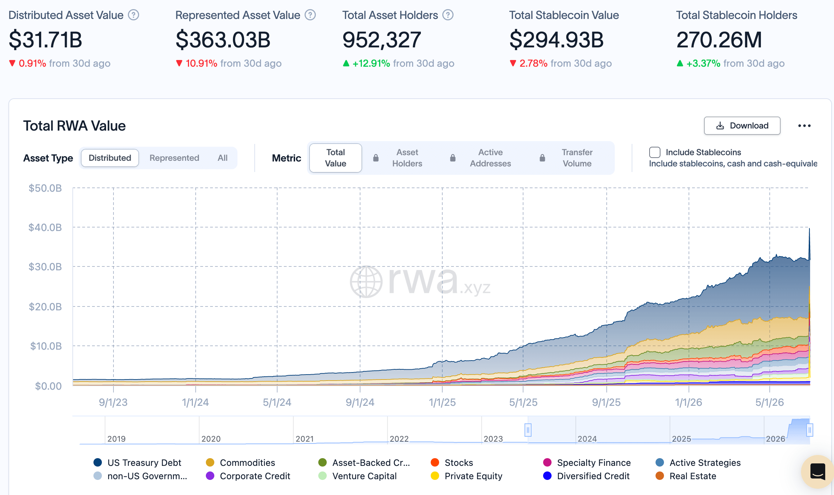Screen dimensions: 834x495
Task: Open Total Asset Holders help icon
Action: point(448,15)
